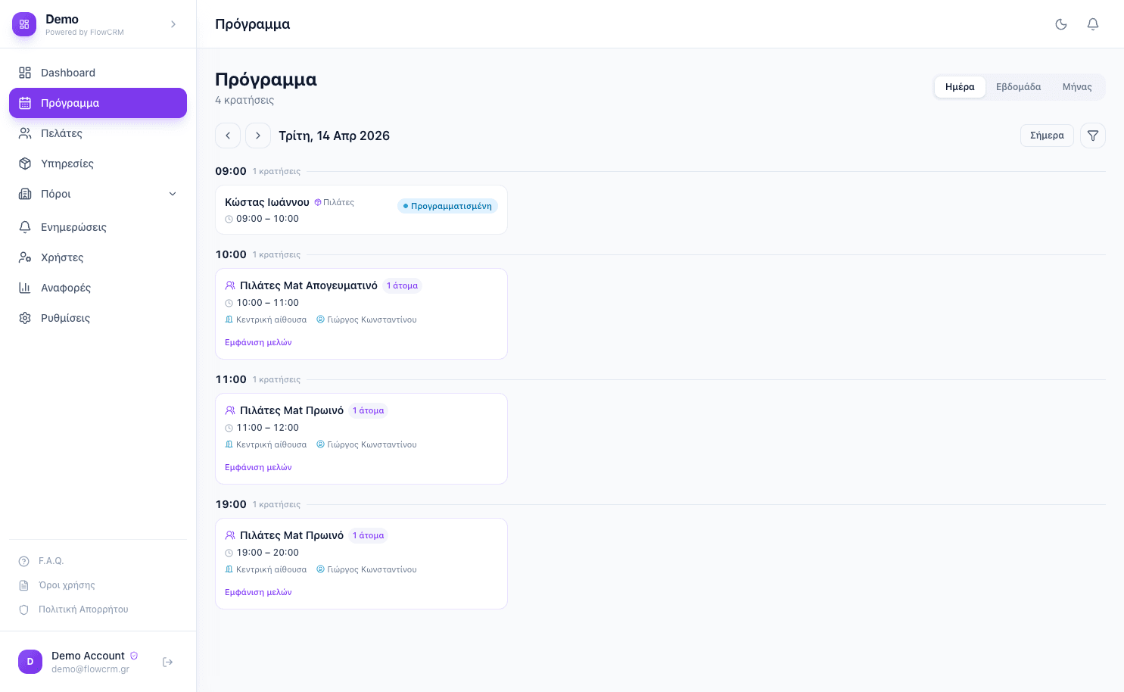Select Πρόγραμμα in the sidebar
This screenshot has height=692, width=1124.
[98, 103]
